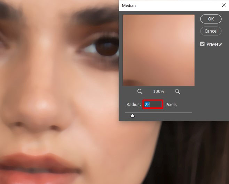
Task: Click the 100% zoom level label
Action: (159, 91)
